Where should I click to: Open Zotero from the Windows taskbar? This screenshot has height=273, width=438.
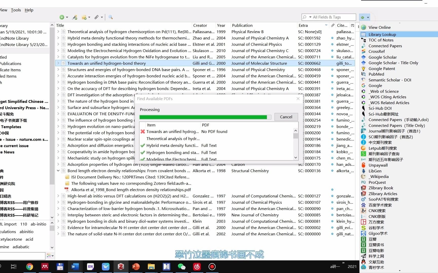(121, 267)
